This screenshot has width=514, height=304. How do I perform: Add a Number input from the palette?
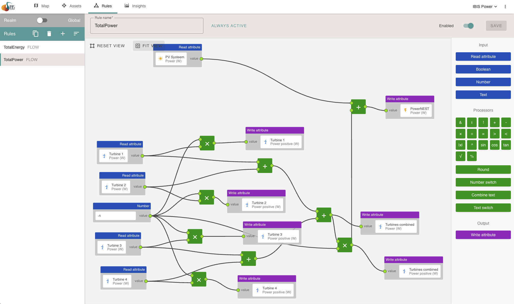[483, 82]
